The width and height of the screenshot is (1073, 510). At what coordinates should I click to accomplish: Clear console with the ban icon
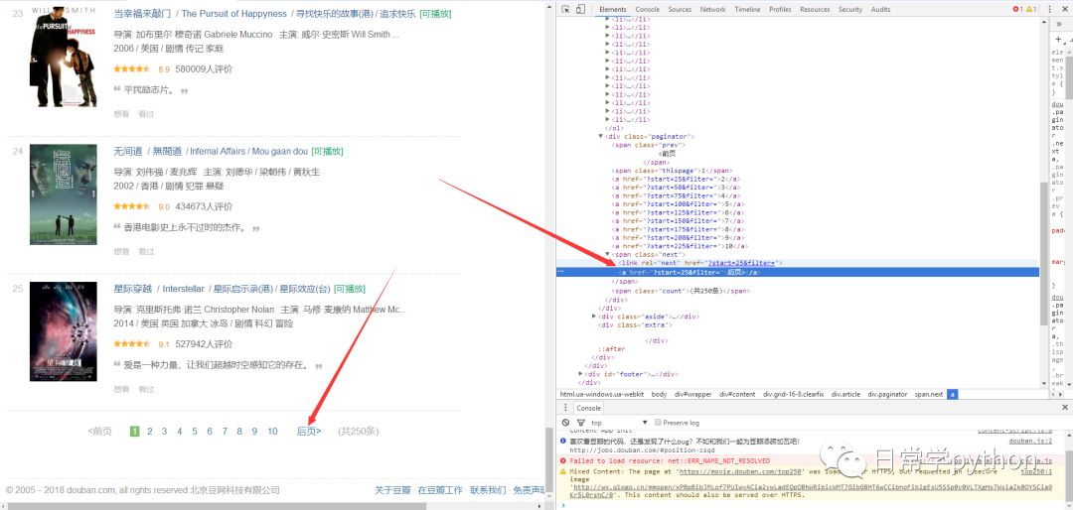click(565, 423)
